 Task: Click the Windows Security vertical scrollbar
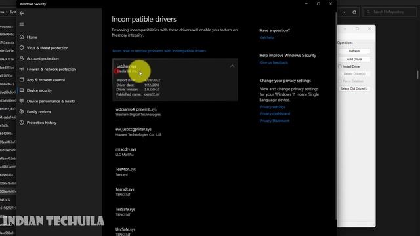pos(336,115)
